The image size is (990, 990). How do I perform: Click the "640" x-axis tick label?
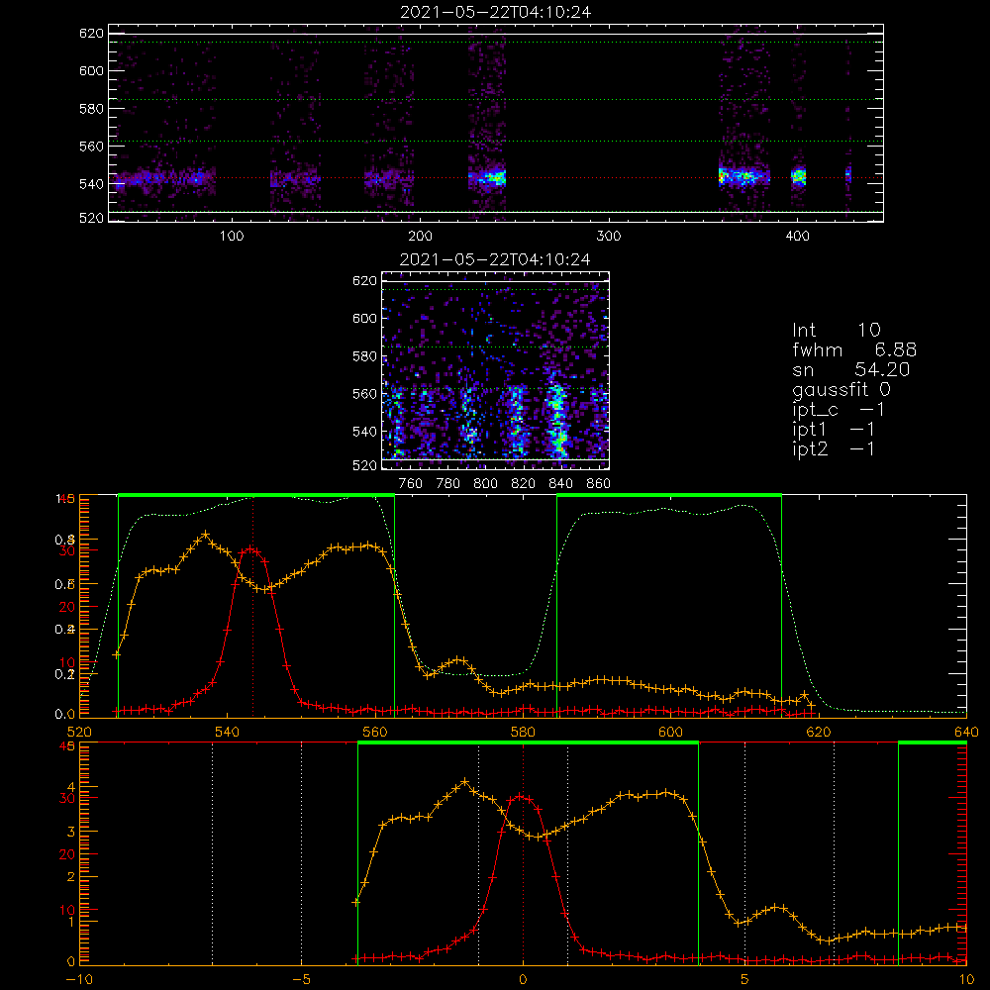pyautogui.click(x=966, y=732)
